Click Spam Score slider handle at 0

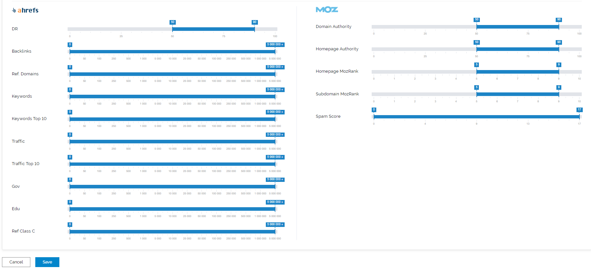click(374, 116)
